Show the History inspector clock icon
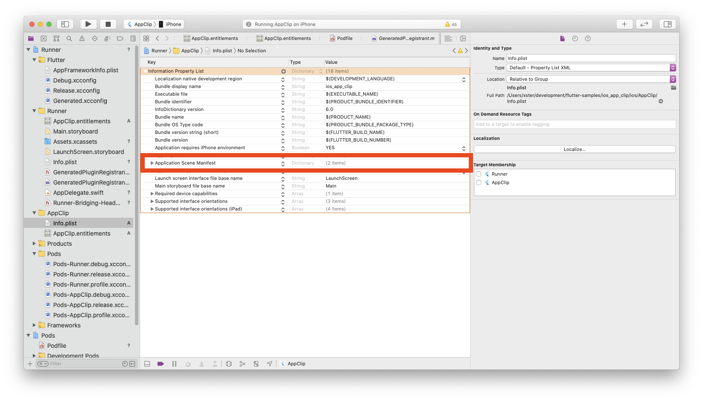The width and height of the screenshot is (703, 401). pyautogui.click(x=575, y=38)
